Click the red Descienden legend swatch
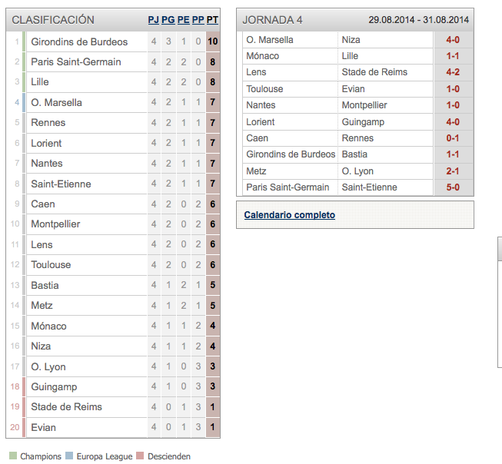 coord(140,456)
